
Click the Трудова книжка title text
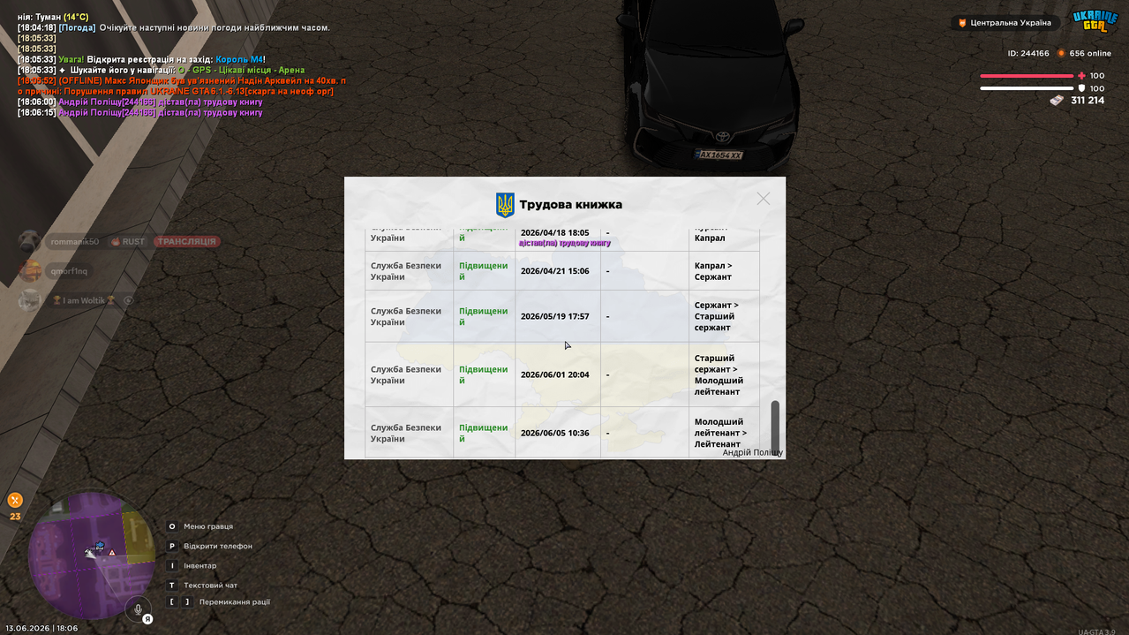point(570,205)
